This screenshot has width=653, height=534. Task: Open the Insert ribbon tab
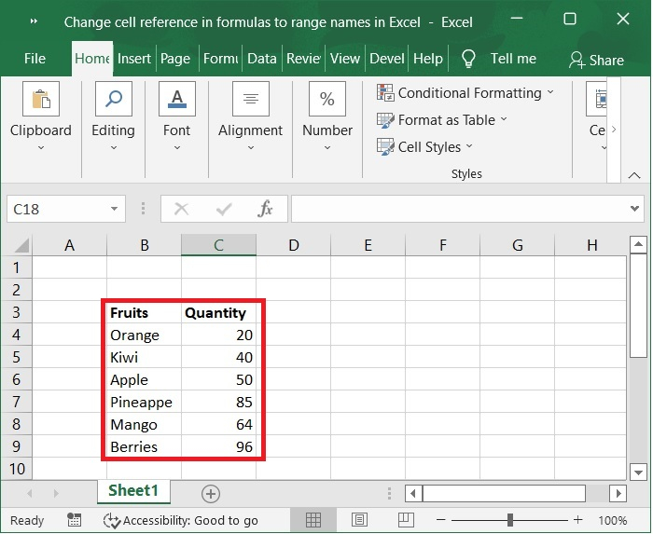pos(134,59)
